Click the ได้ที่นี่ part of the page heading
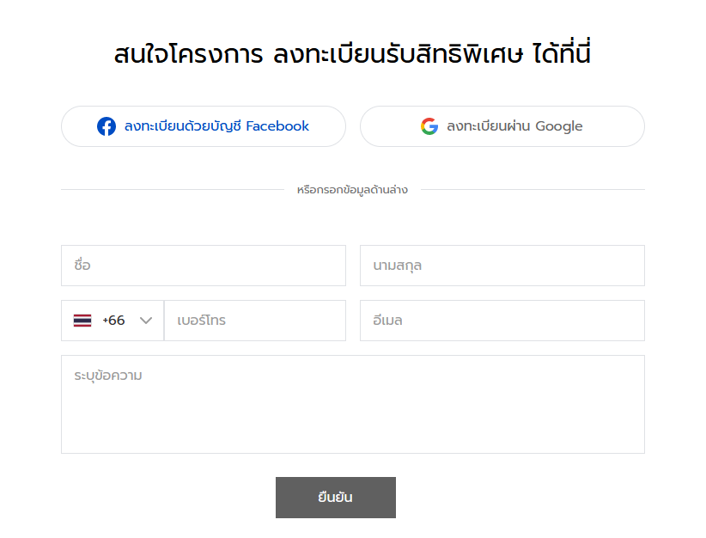Screen dimensions: 706x538 562,52
